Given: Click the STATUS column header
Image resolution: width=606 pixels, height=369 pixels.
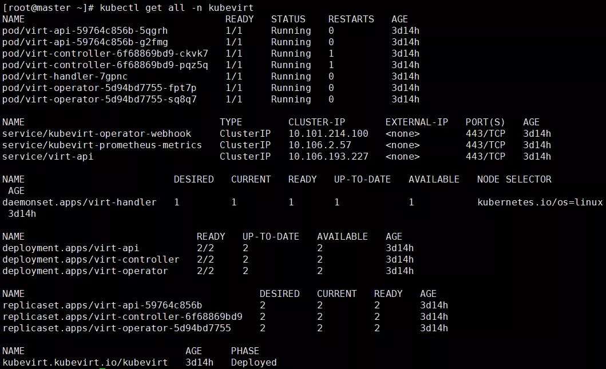Looking at the screenshot, I should 288,19.
